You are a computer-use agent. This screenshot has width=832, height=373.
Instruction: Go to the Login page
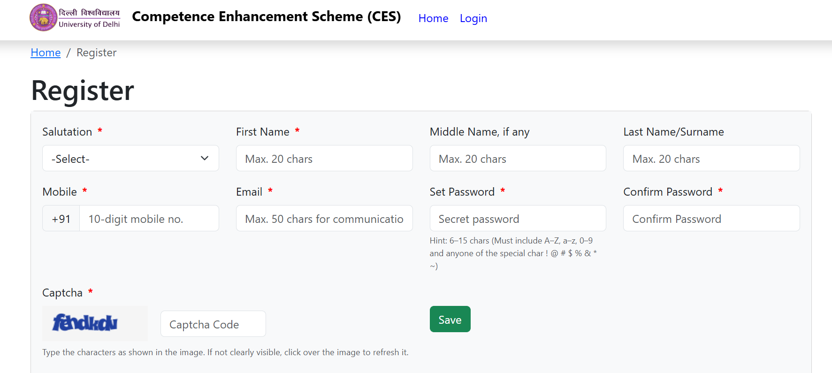click(473, 18)
